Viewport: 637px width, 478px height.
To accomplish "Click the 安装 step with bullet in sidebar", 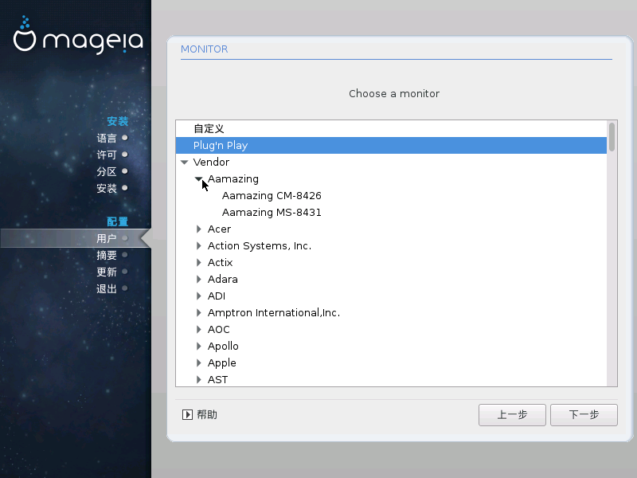I will [111, 188].
